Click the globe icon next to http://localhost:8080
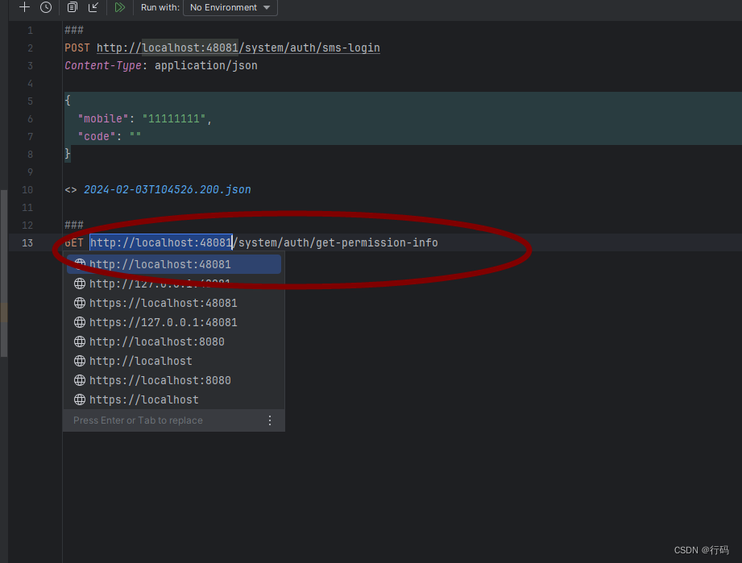The height and width of the screenshot is (563, 742). pos(80,342)
